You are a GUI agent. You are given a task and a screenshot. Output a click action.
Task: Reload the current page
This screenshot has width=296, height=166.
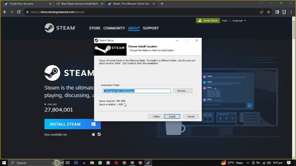pyautogui.click(x=18, y=12)
